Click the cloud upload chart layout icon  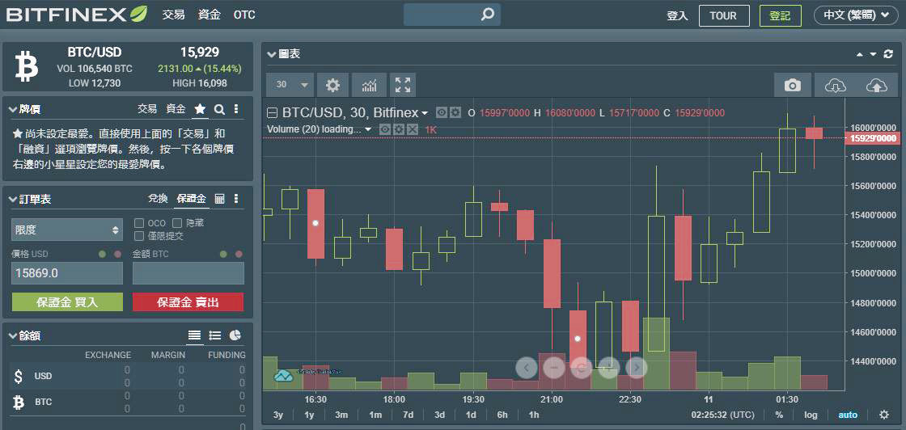[877, 86]
